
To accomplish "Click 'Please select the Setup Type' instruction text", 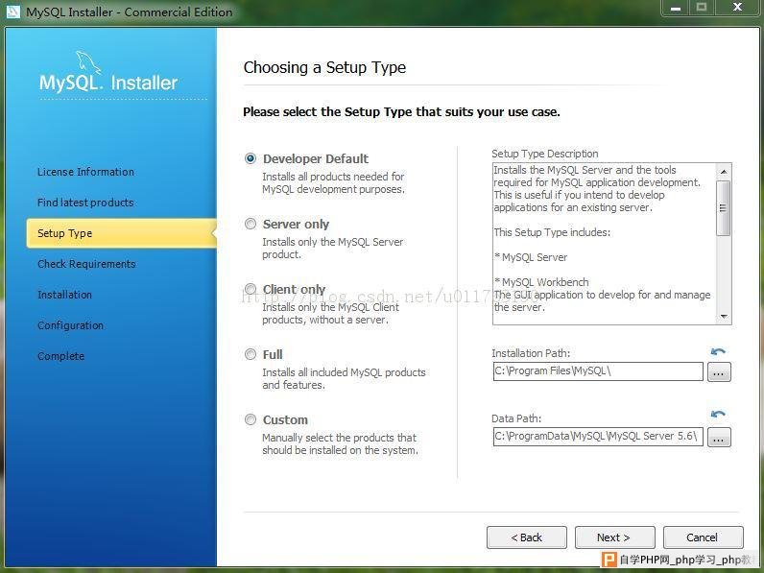I will coord(401,112).
